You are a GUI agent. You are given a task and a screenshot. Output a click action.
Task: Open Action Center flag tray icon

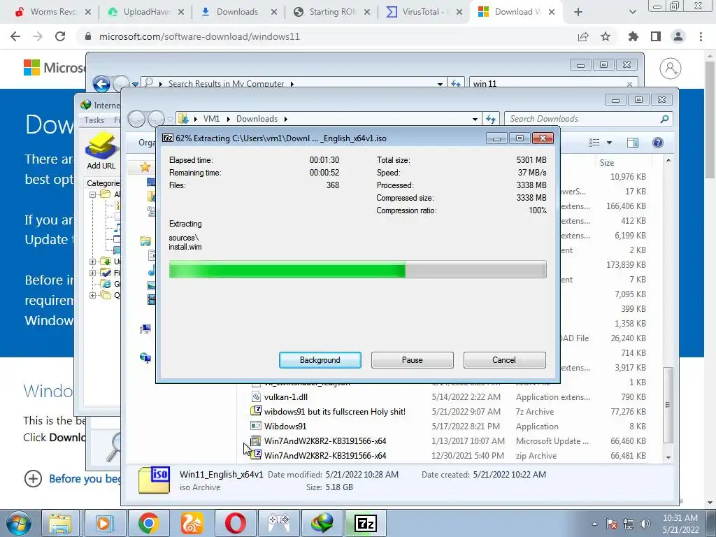(612, 524)
